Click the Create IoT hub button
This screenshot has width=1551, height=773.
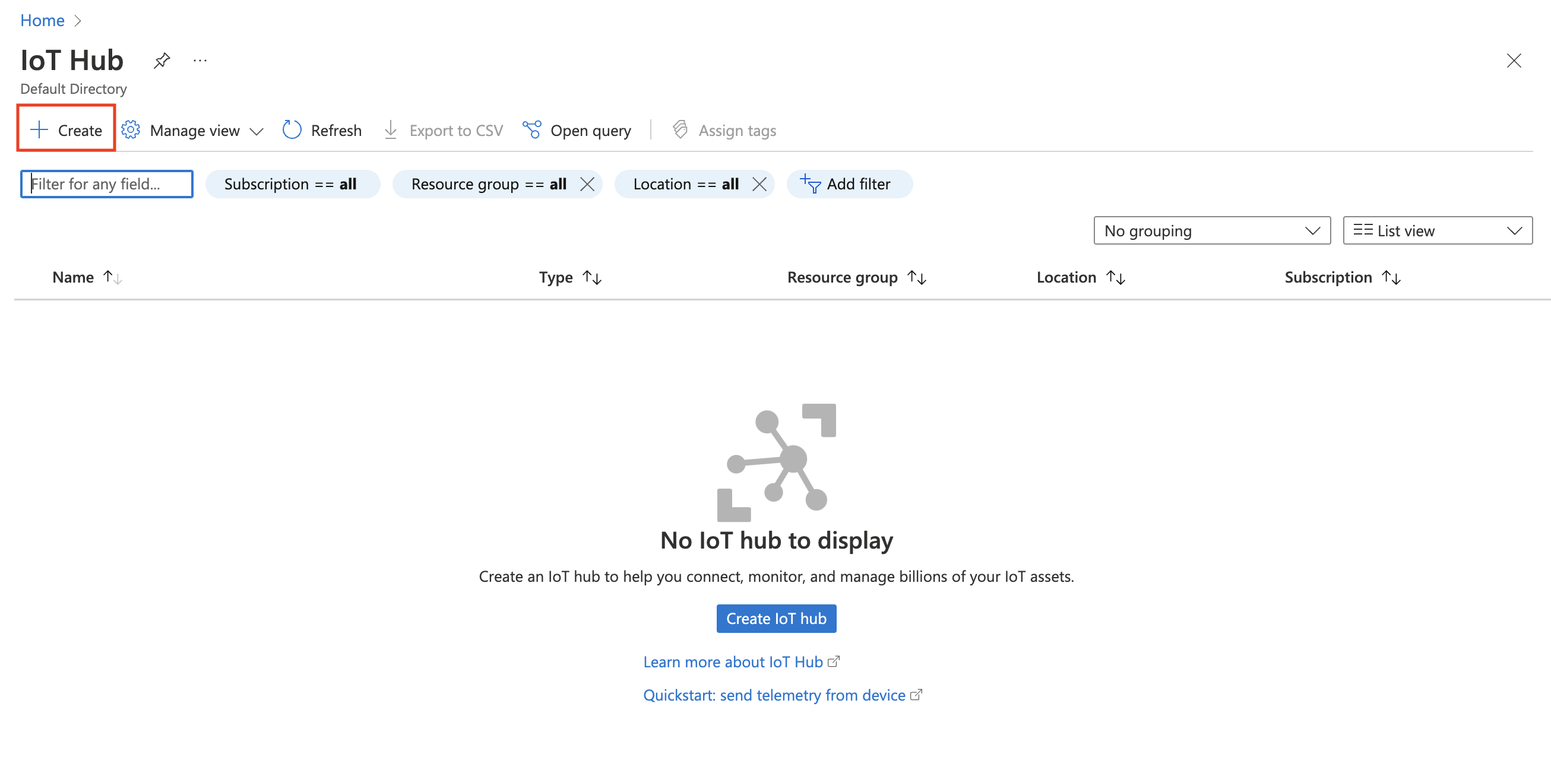click(x=776, y=618)
